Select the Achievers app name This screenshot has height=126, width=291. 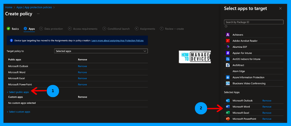click(x=238, y=35)
